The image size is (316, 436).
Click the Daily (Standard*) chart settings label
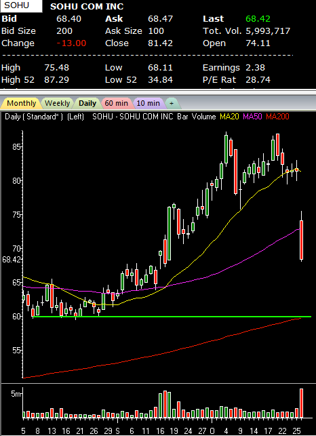pyautogui.click(x=34, y=117)
